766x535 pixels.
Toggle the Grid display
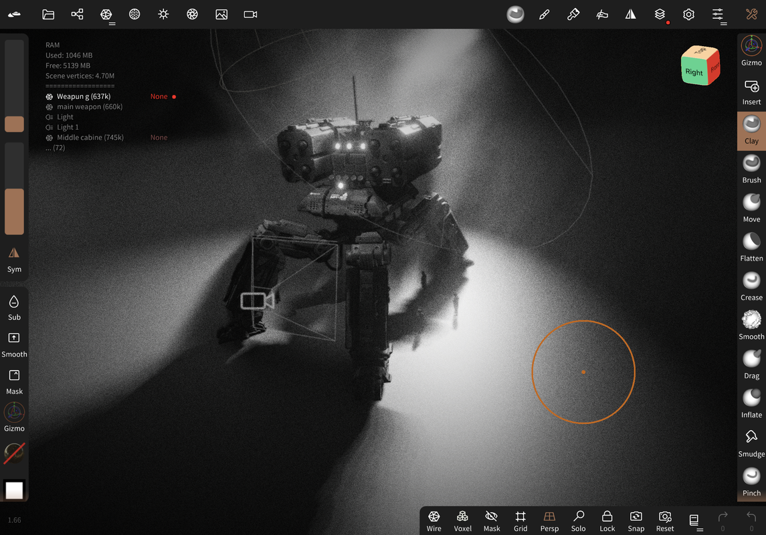point(520,521)
